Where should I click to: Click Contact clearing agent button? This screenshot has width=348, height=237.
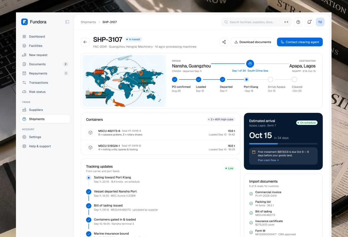[x=300, y=42]
